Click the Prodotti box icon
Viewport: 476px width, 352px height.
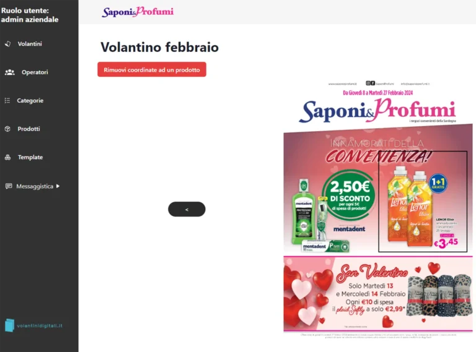point(8,129)
